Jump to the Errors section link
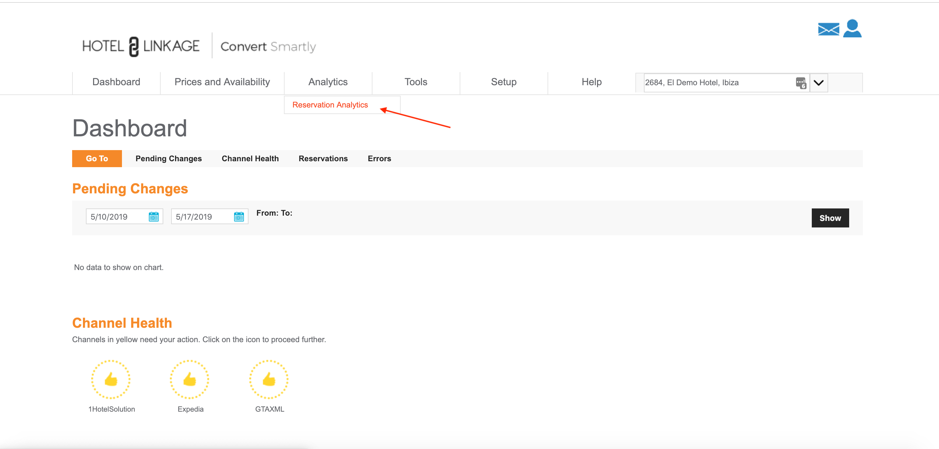The height and width of the screenshot is (449, 939). point(379,159)
